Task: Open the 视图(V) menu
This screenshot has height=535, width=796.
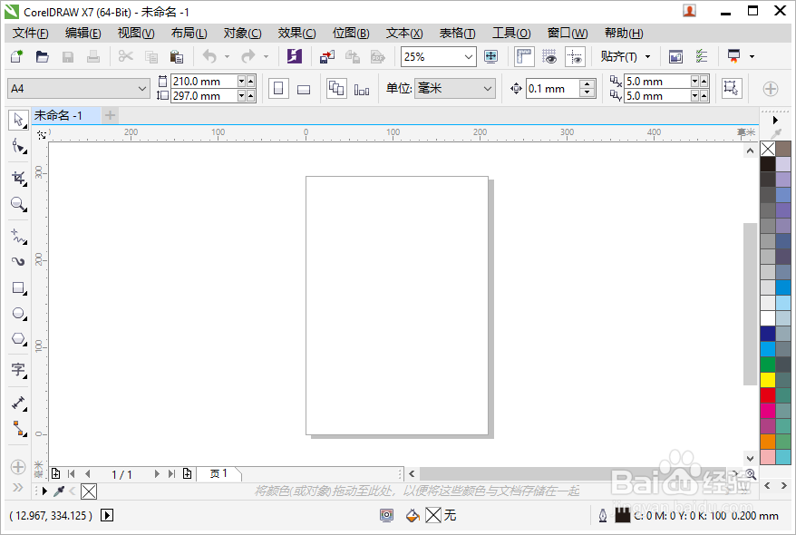Action: click(x=136, y=33)
